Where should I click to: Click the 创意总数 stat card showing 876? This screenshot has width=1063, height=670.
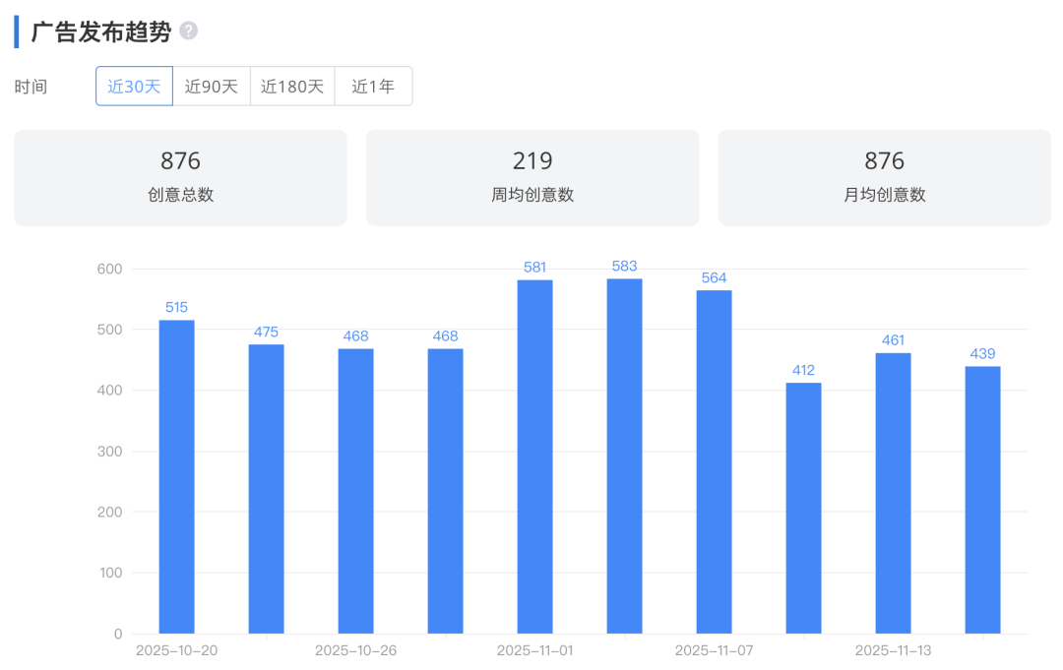pos(180,177)
